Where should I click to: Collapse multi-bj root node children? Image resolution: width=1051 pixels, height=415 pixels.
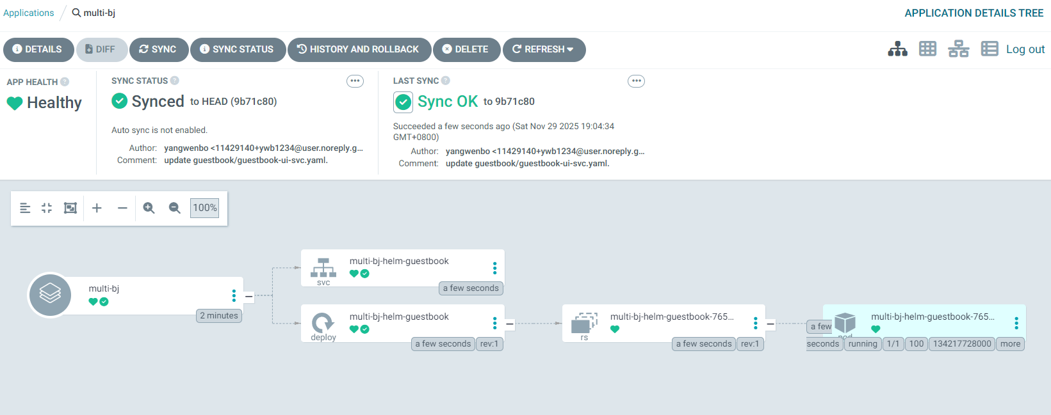coord(249,296)
